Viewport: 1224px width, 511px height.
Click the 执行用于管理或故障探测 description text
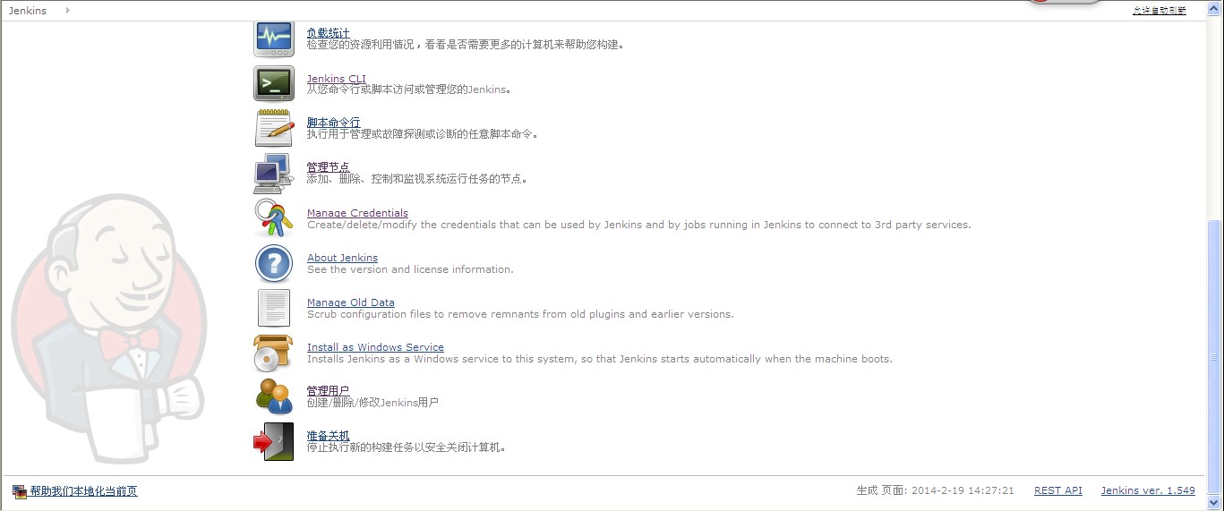point(423,134)
